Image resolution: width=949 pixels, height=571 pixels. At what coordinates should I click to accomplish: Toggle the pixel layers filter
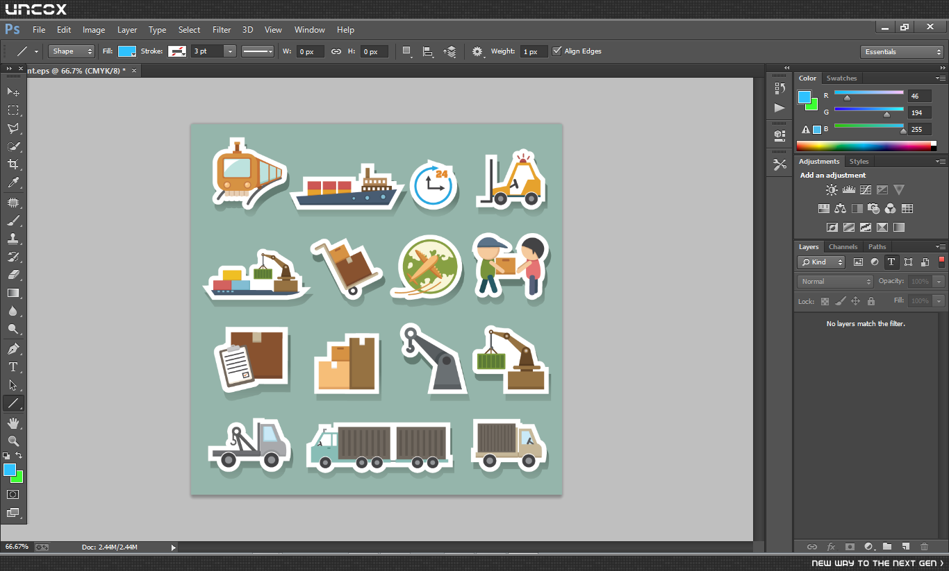(x=858, y=262)
